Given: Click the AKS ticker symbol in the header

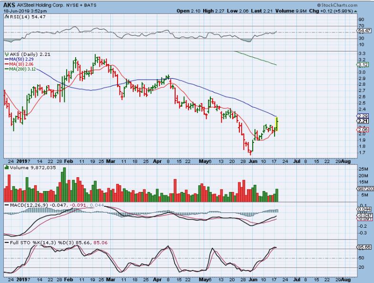Looking at the screenshot, I should tap(9, 5).
